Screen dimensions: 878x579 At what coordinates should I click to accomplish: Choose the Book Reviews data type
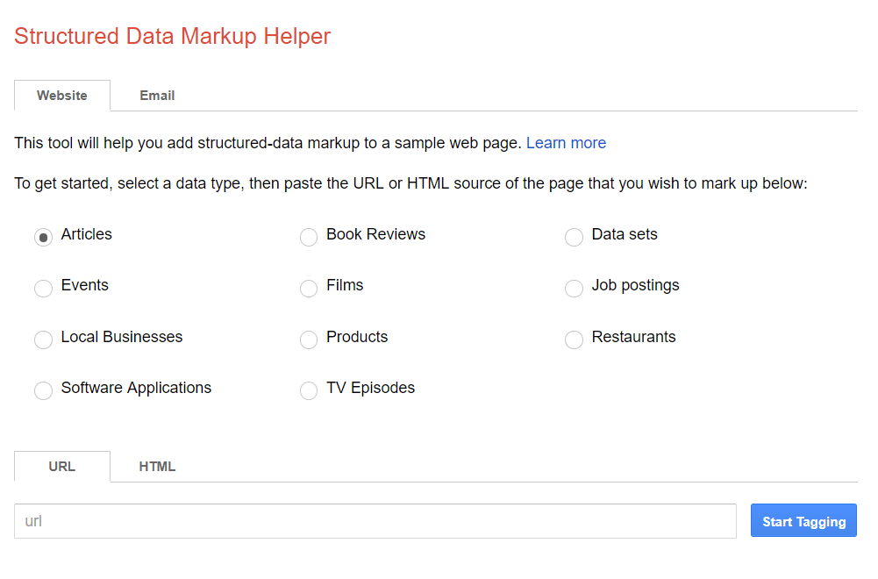tap(309, 237)
